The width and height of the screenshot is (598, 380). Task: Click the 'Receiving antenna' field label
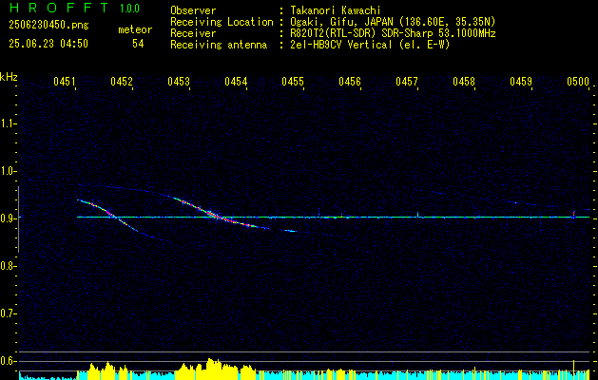(219, 45)
